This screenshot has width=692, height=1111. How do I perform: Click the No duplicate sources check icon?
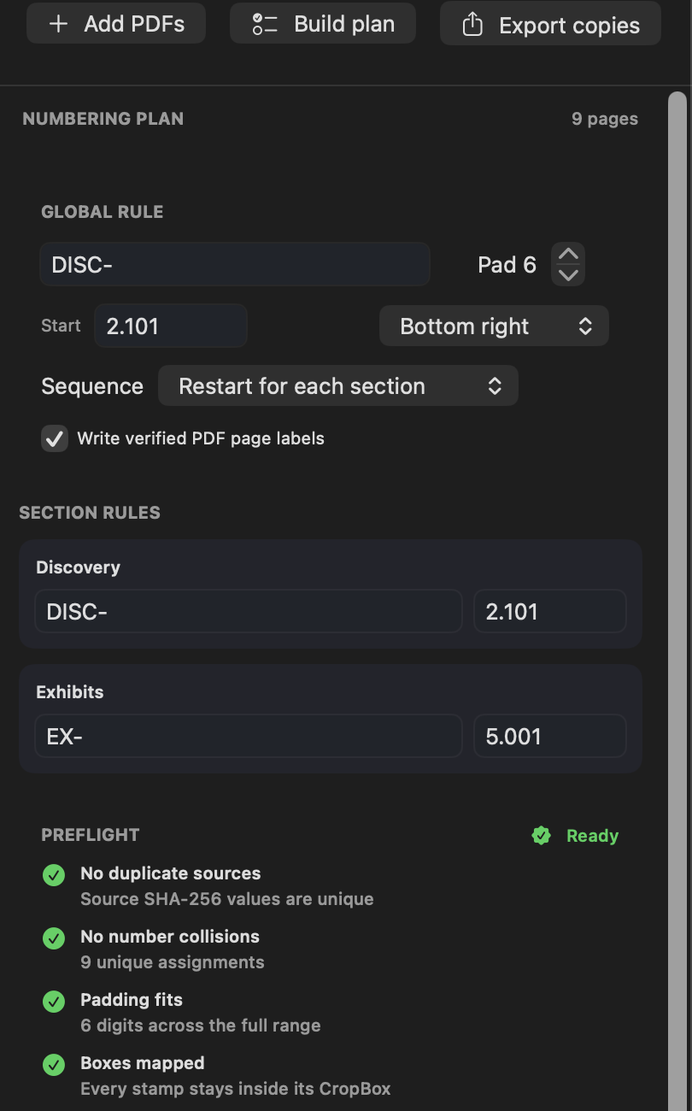pos(54,875)
